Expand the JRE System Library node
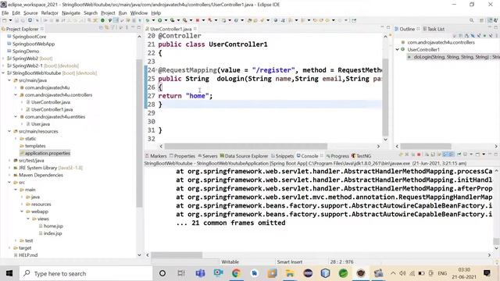Screen dimensions: 500x281 coord(9,168)
